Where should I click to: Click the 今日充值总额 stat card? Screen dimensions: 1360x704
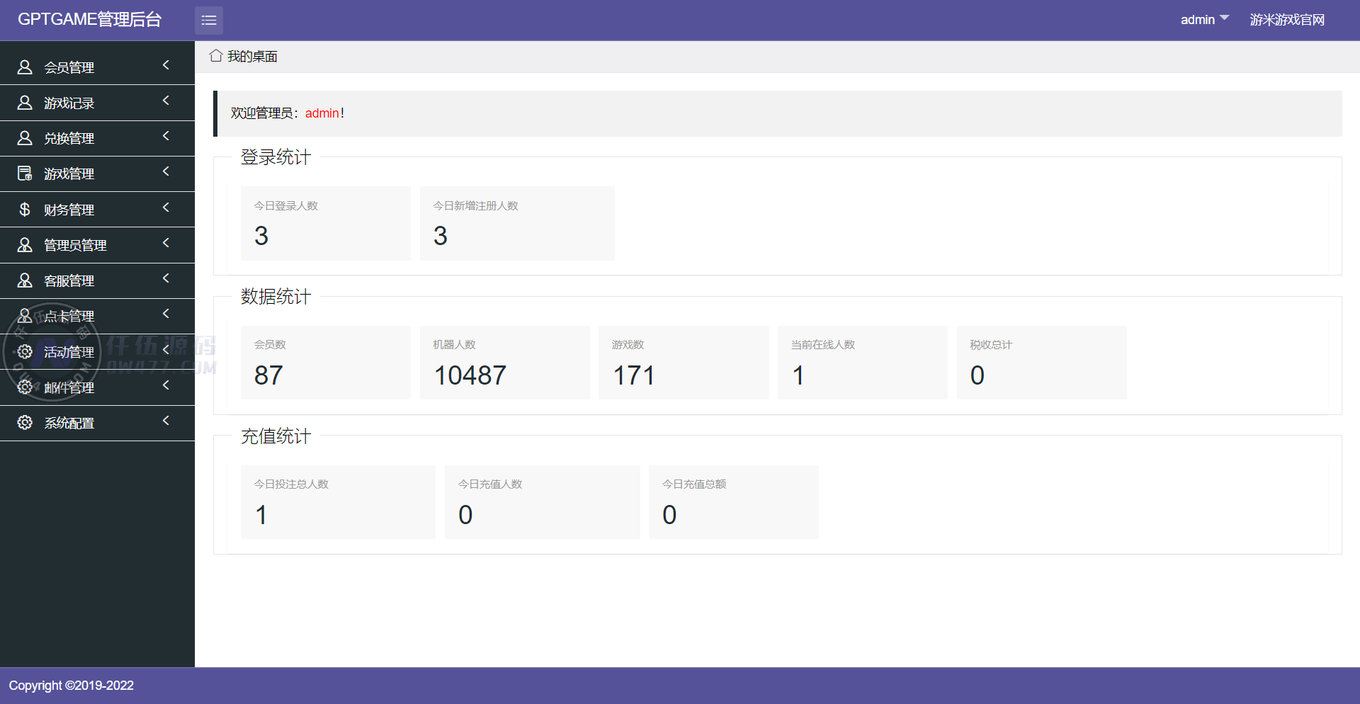point(733,502)
